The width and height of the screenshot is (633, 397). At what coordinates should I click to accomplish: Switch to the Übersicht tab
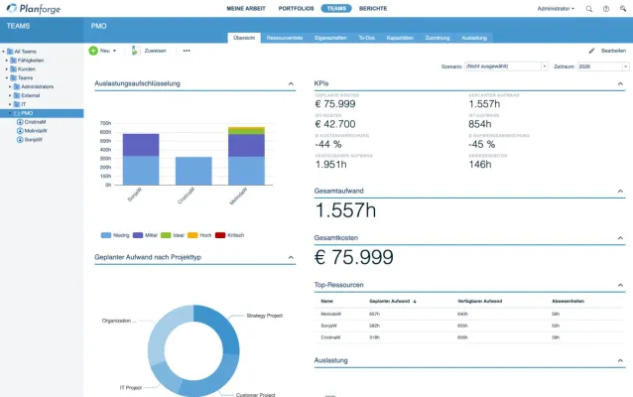point(244,38)
